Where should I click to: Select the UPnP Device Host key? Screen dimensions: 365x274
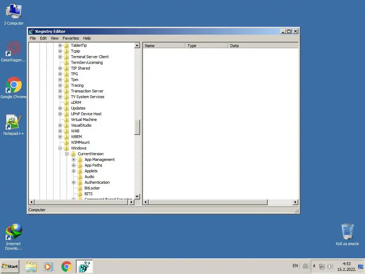coord(86,114)
